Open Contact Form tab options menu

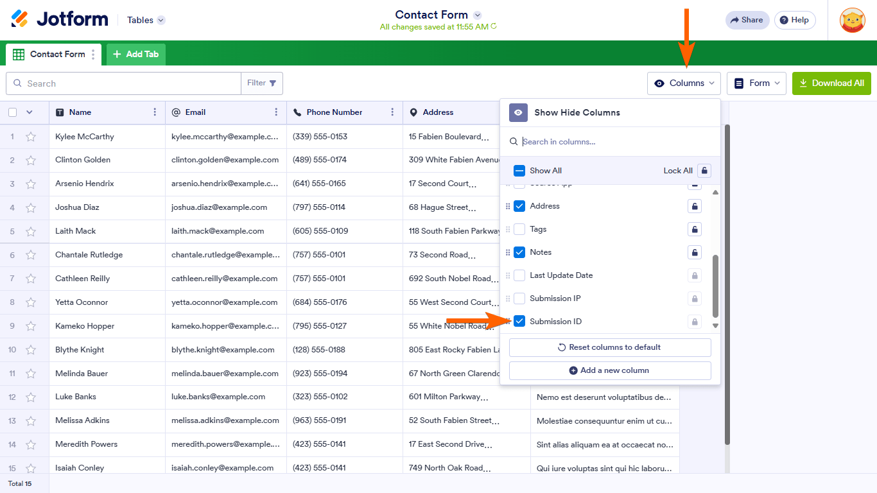tap(93, 55)
